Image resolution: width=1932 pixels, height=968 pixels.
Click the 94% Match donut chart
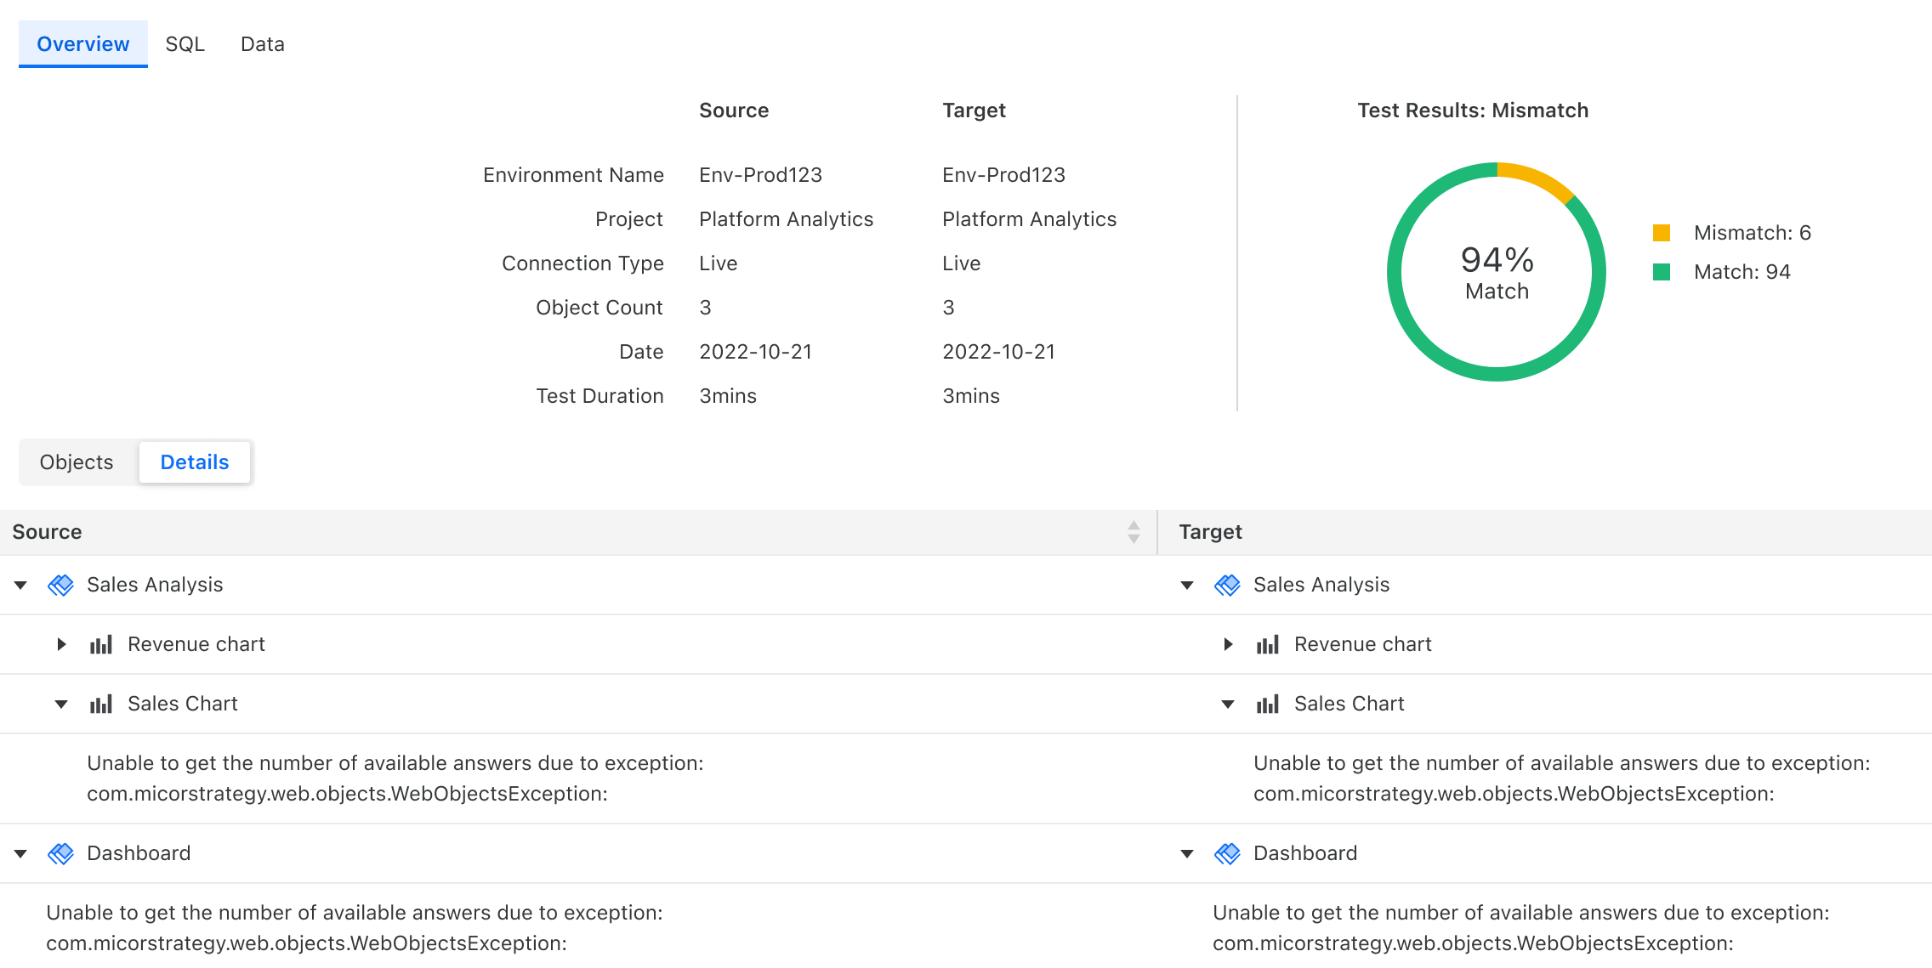[1496, 272]
